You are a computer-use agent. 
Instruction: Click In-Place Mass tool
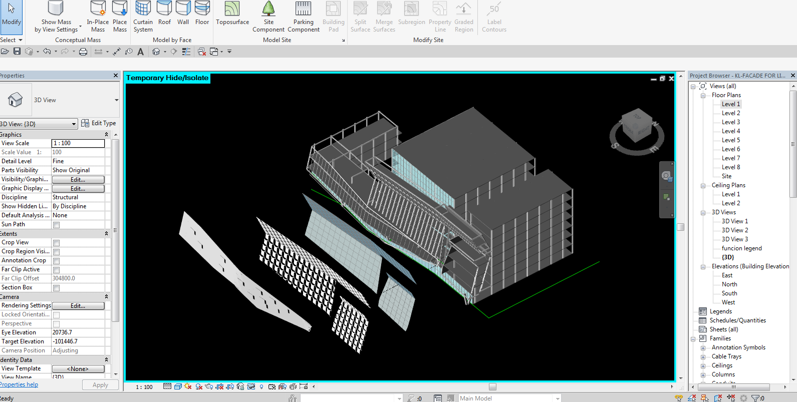point(98,17)
